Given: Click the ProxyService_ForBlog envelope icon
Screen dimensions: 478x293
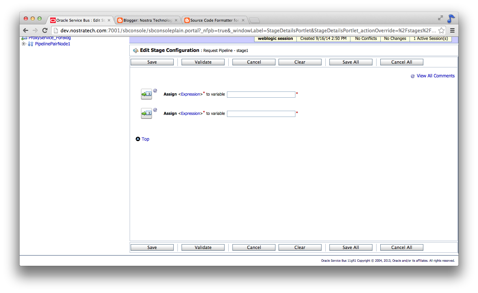Looking at the screenshot, I should point(24,38).
